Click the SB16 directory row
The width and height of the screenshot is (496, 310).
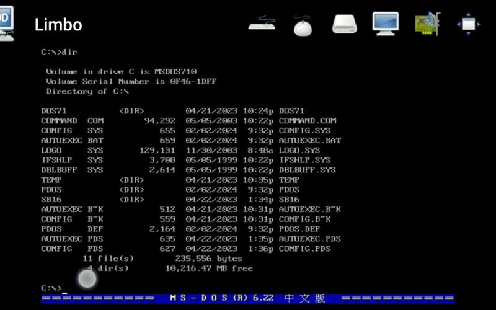pos(170,199)
